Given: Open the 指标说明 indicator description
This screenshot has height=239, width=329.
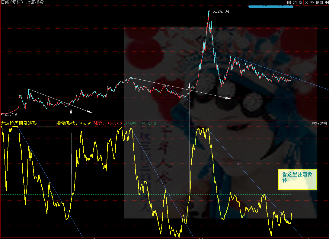Looking at the screenshot, I should tap(319, 123).
